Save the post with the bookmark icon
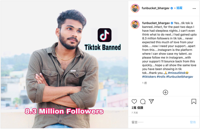200x129 pixels. (x=194, y=101)
